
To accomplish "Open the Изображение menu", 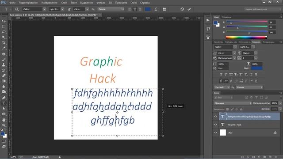I will pos(49,3).
